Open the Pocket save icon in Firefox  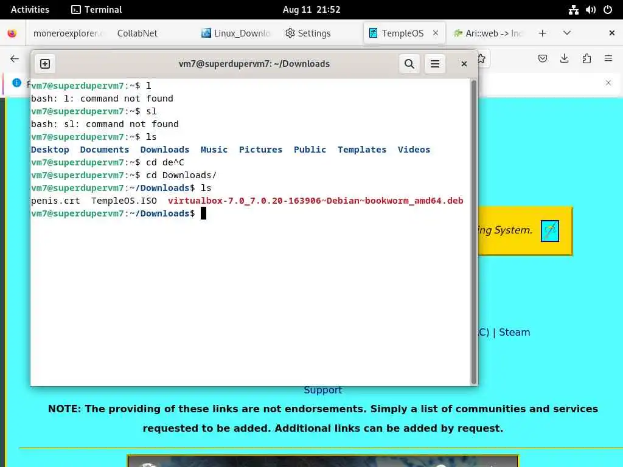point(542,59)
